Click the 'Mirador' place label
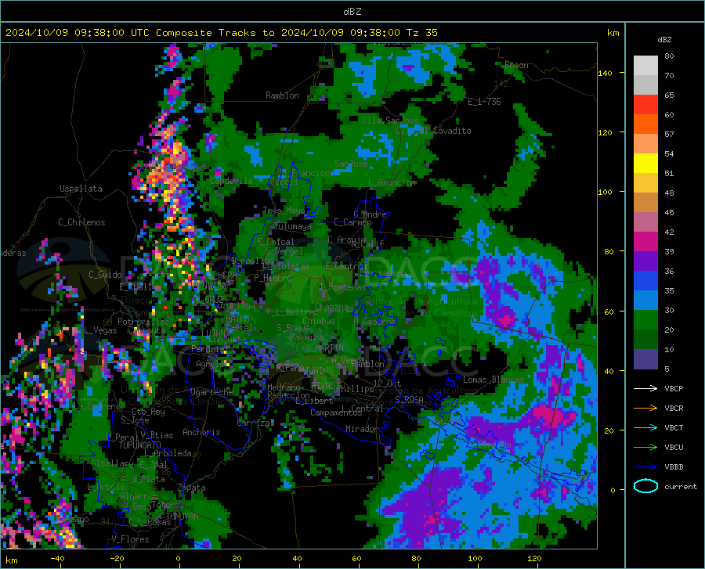This screenshot has height=569, width=705. [362, 429]
